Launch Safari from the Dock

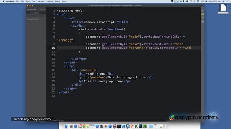point(75,126)
